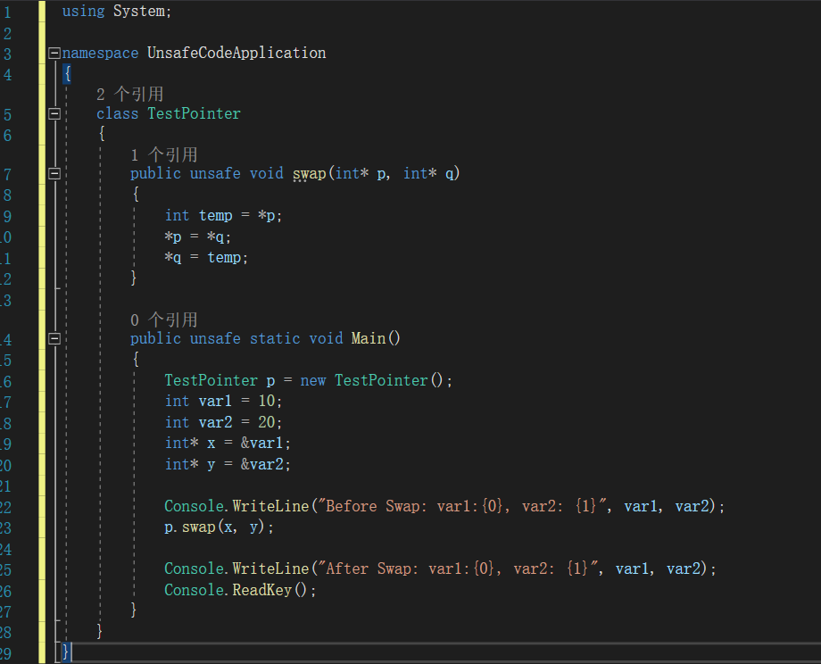Select the TestPointer constructor call on line 16
The image size is (821, 664).
[x=381, y=380]
